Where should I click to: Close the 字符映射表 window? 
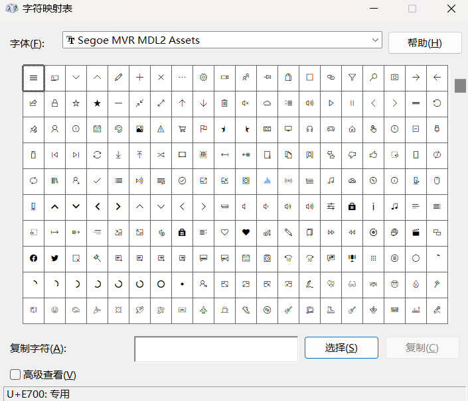pos(451,9)
